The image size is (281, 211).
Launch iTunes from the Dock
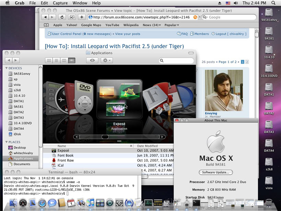point(91,203)
